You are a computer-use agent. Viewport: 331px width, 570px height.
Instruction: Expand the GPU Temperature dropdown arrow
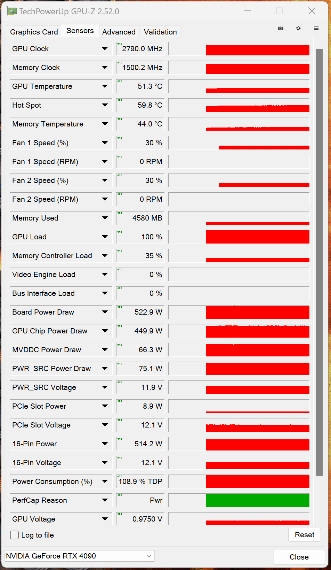[105, 86]
